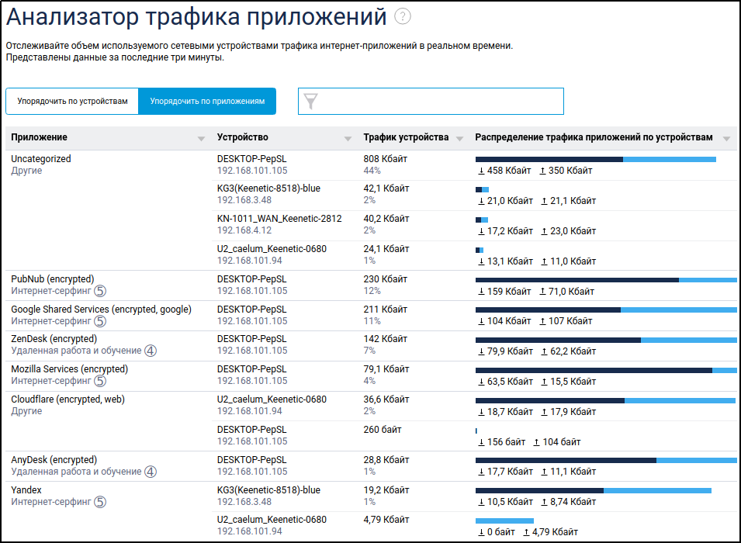
Task: Click the filter funnel icon in the search box
Action: pos(313,101)
